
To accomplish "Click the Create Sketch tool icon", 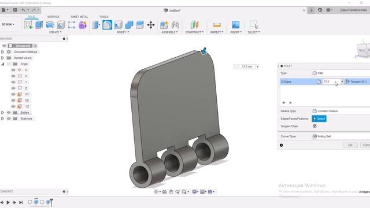I will coord(28,25).
